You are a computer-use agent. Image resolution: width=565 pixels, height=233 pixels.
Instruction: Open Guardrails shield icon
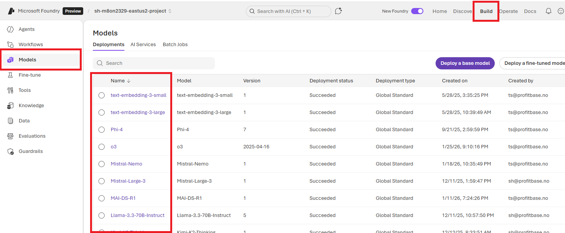coord(11,151)
